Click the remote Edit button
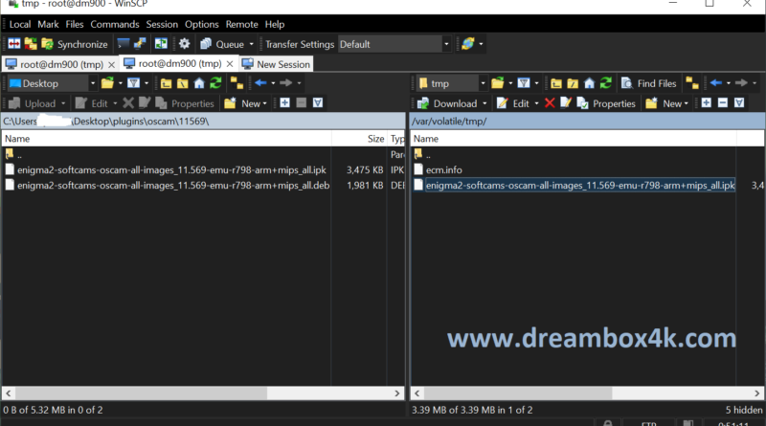This screenshot has width=766, height=426. (x=512, y=103)
